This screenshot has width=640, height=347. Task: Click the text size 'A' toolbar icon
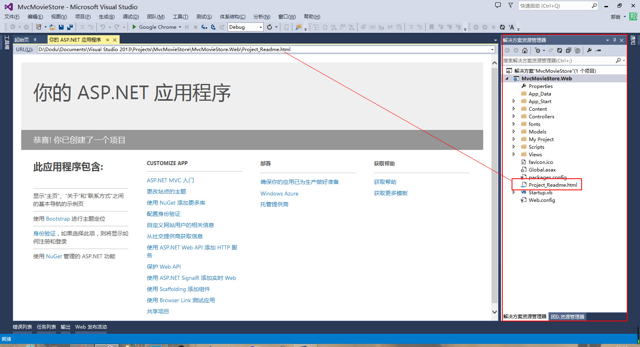pyautogui.click(x=512, y=27)
